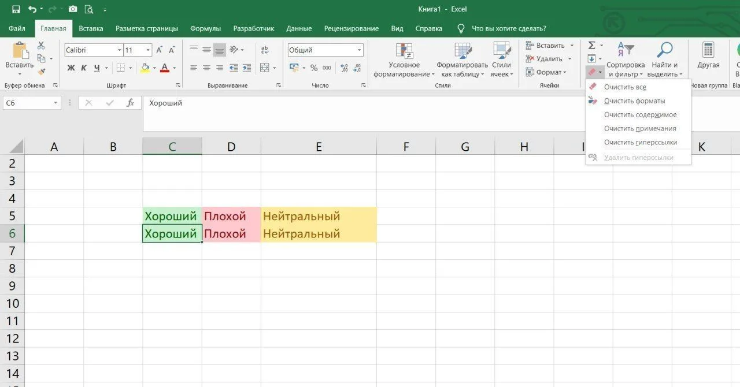Apply cell borders icon

[x=120, y=68]
